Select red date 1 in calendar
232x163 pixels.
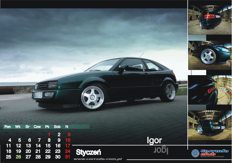point(49,134)
